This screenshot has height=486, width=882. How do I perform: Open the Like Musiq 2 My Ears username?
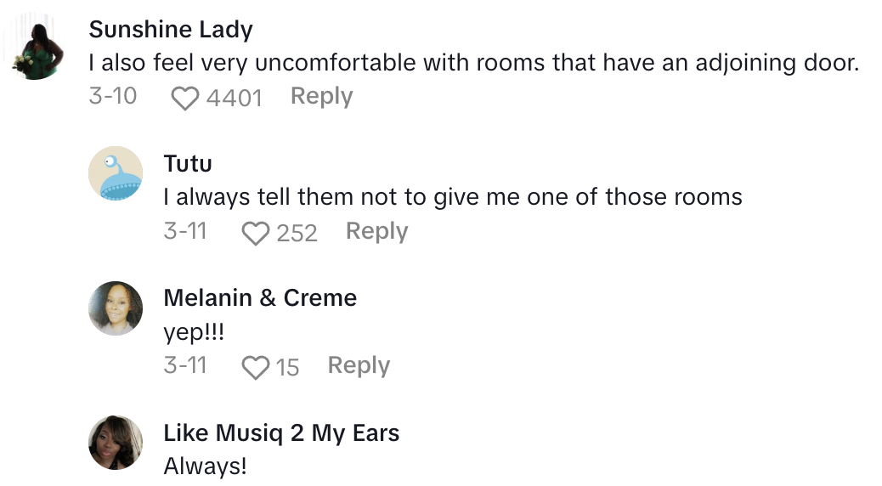click(x=281, y=432)
